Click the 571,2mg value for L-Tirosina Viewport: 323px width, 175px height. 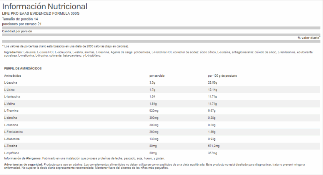click(x=214, y=146)
